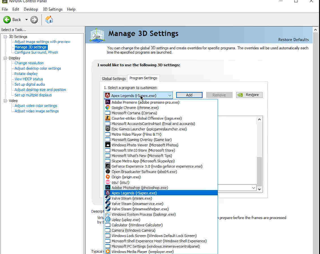Viewport: 320px width, 254px height.
Task: Select the Origin icon in the list
Action: (x=108, y=177)
